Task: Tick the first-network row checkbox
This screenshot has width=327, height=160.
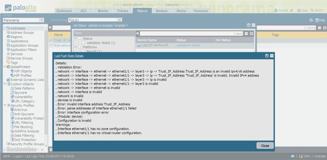Action: coord(51,45)
